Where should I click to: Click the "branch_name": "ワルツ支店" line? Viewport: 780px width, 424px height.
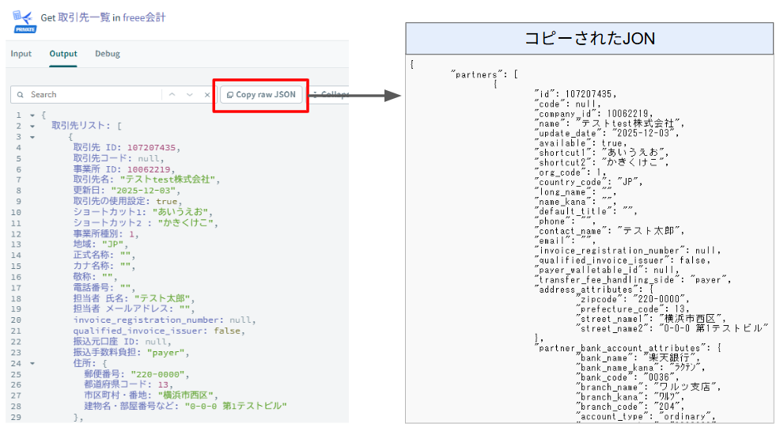coord(649,387)
